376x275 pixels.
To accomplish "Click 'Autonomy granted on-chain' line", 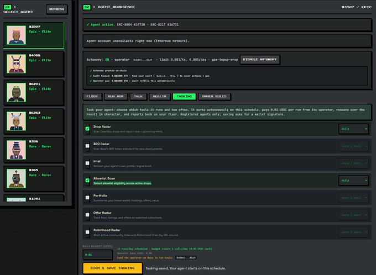I will [x=108, y=71].
